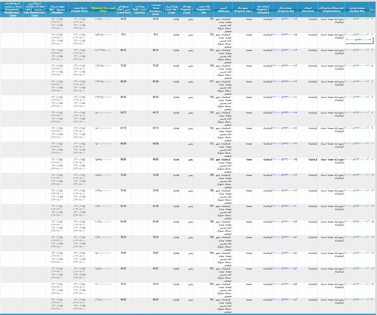Viewport: 377px width, 315px height.
Task: Open property number link ending in 71
Action: tap(285, 97)
